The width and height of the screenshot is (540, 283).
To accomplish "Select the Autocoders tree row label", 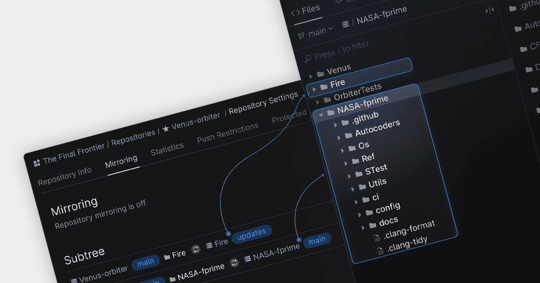I will click(378, 128).
